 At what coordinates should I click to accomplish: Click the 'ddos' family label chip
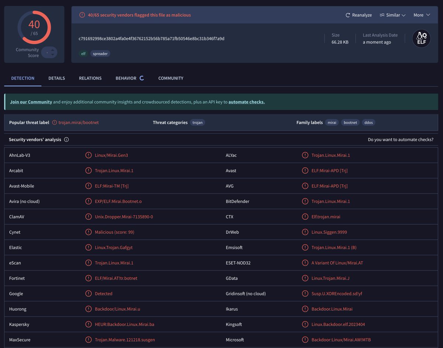[368, 122]
